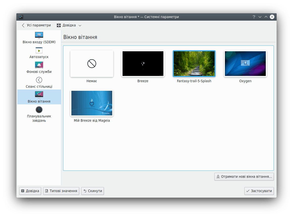Image resolution: width=293 pixels, height=217 pixels.
Task: Select the Breeze splash screen thumbnail
Action: [x=143, y=64]
